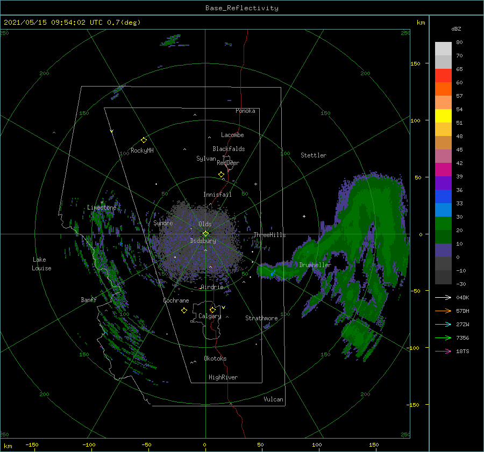Click the HighRiver city label

[223, 377]
